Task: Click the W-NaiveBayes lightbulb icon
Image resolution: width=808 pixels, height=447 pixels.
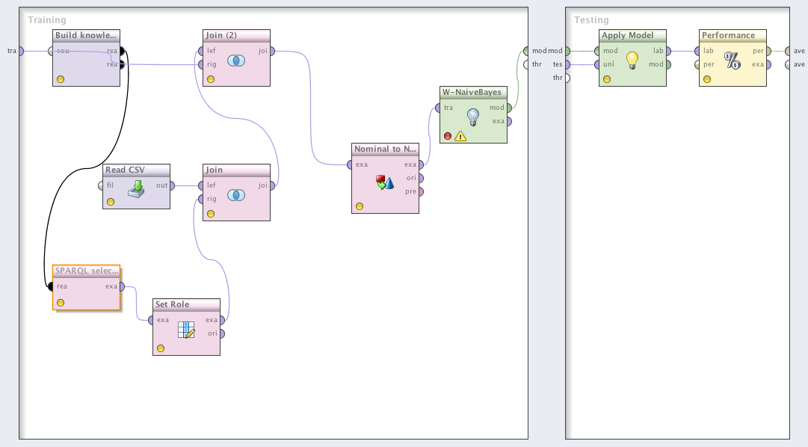Action: (472, 117)
